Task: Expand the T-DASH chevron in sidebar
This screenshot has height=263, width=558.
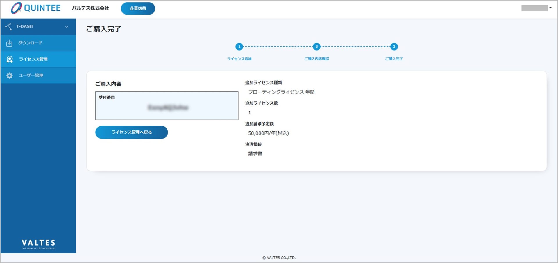Action: point(67,27)
